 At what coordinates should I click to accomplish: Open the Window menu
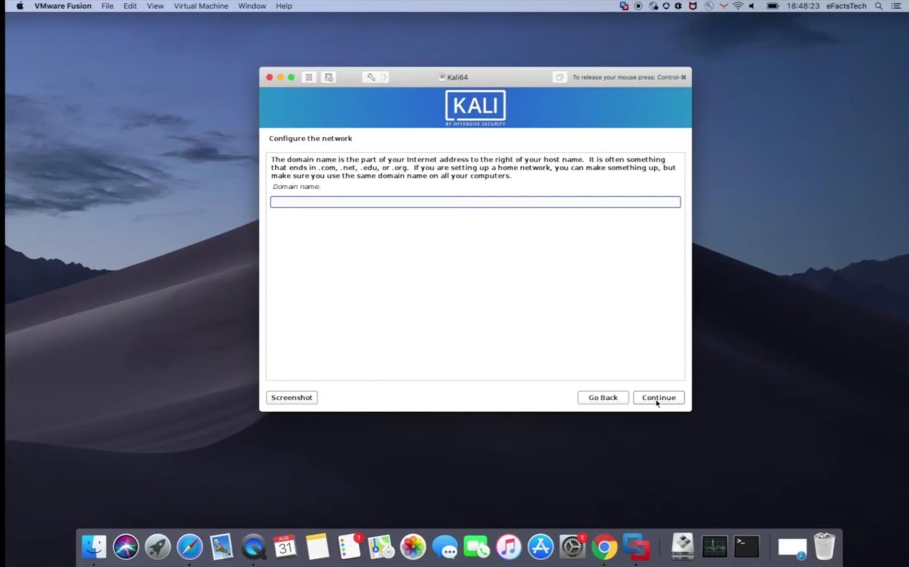coord(252,6)
